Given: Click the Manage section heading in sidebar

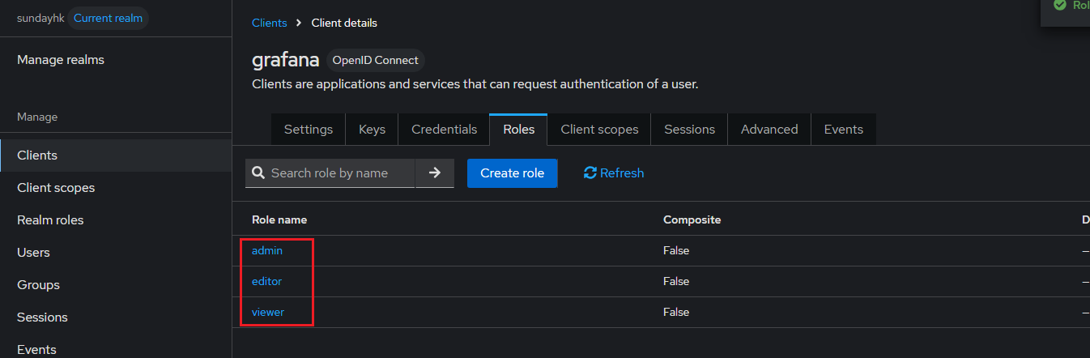Looking at the screenshot, I should click(37, 117).
